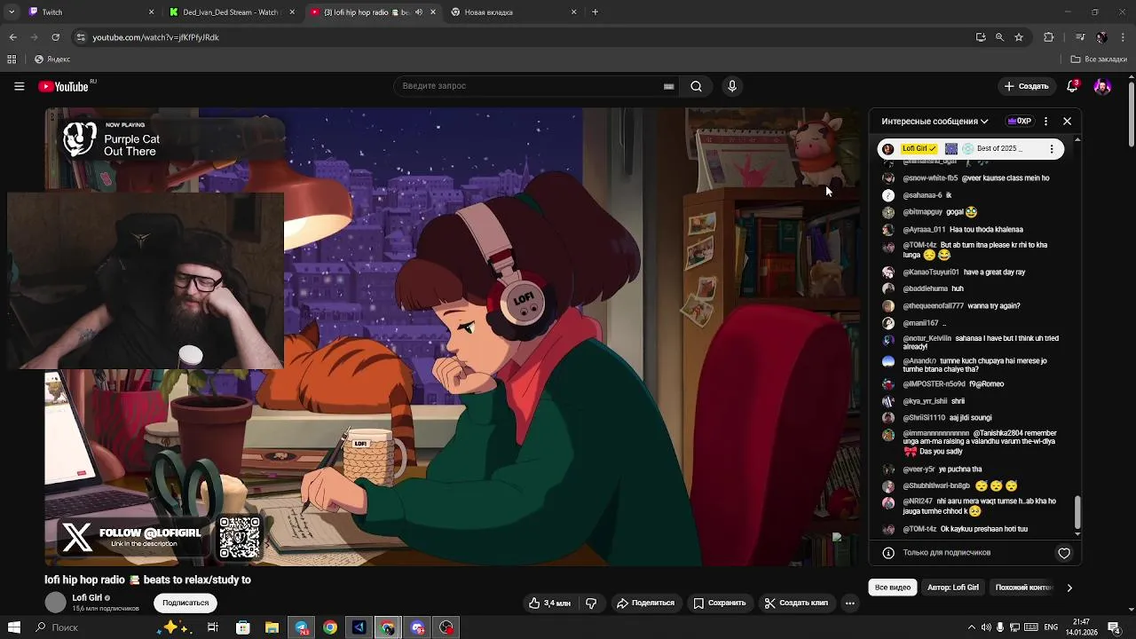Viewport: 1136px width, 639px height.
Task: Go back in browser history
Action: [x=12, y=37]
